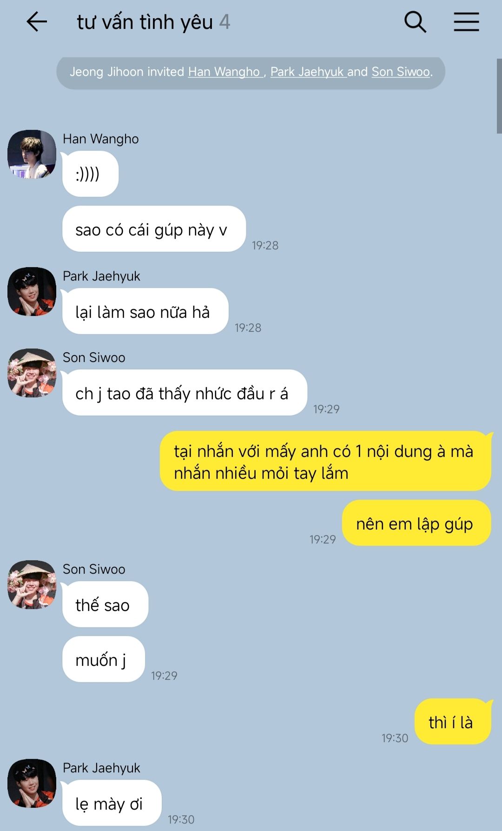Screen dimensions: 502x831
Task: Tap Park Jaehyuk's avatar near 19:28 message
Action: (x=32, y=291)
